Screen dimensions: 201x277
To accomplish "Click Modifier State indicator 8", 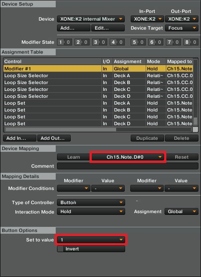I will coord(191,42).
